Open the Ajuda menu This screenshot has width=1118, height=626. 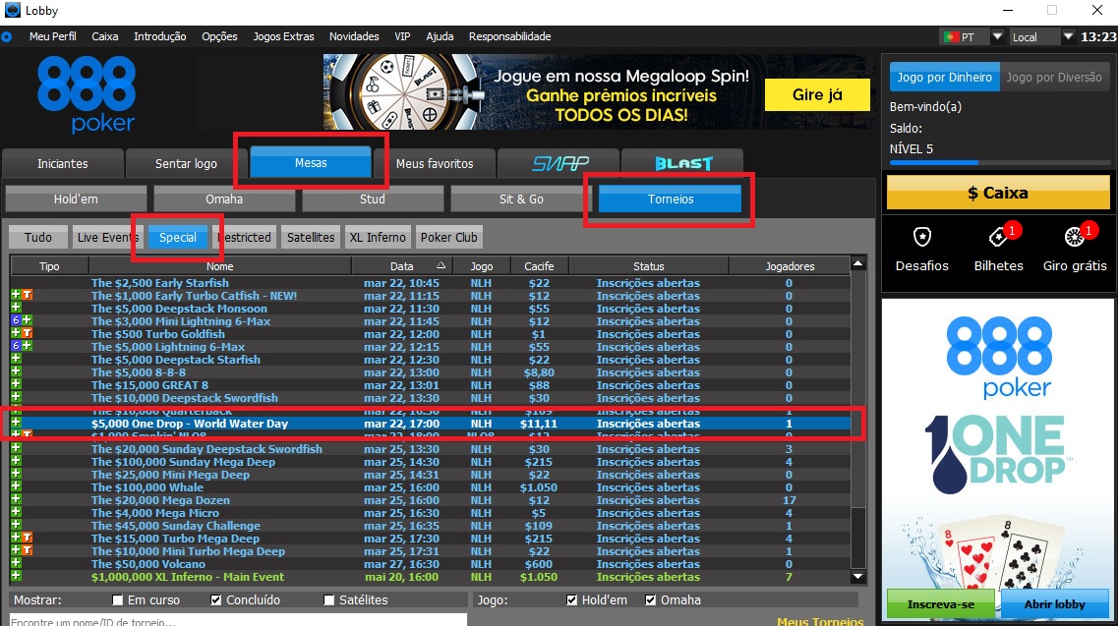click(440, 36)
